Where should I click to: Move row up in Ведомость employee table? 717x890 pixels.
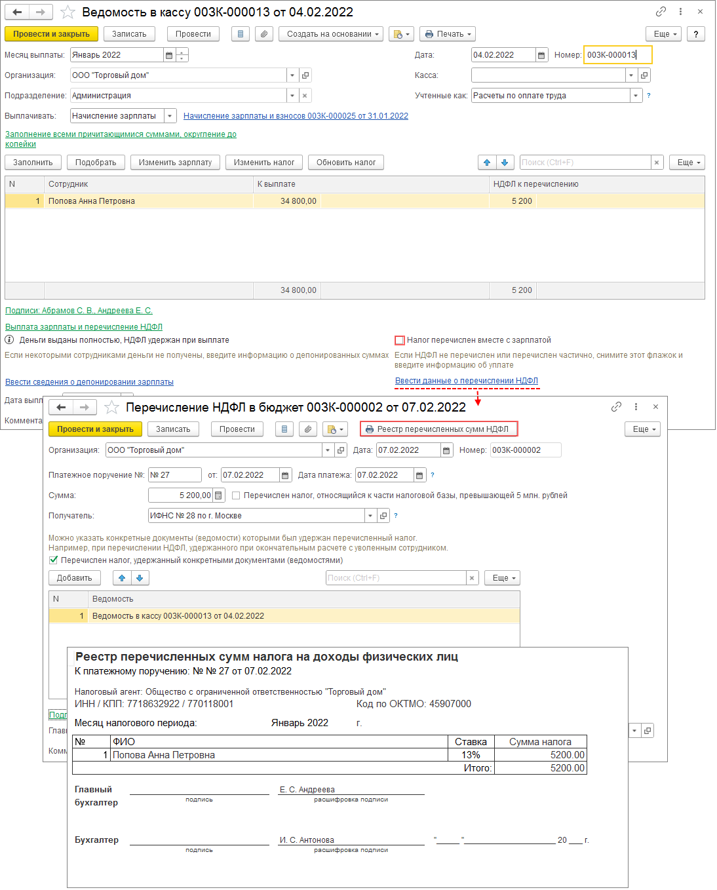click(487, 163)
